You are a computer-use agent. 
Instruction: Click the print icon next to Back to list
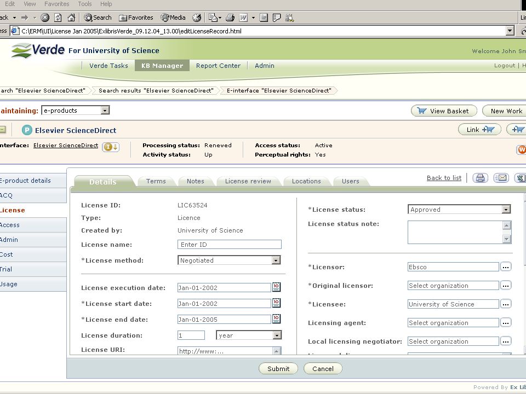point(480,178)
